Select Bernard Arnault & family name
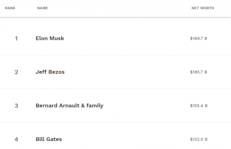231x149 pixels. click(69, 106)
